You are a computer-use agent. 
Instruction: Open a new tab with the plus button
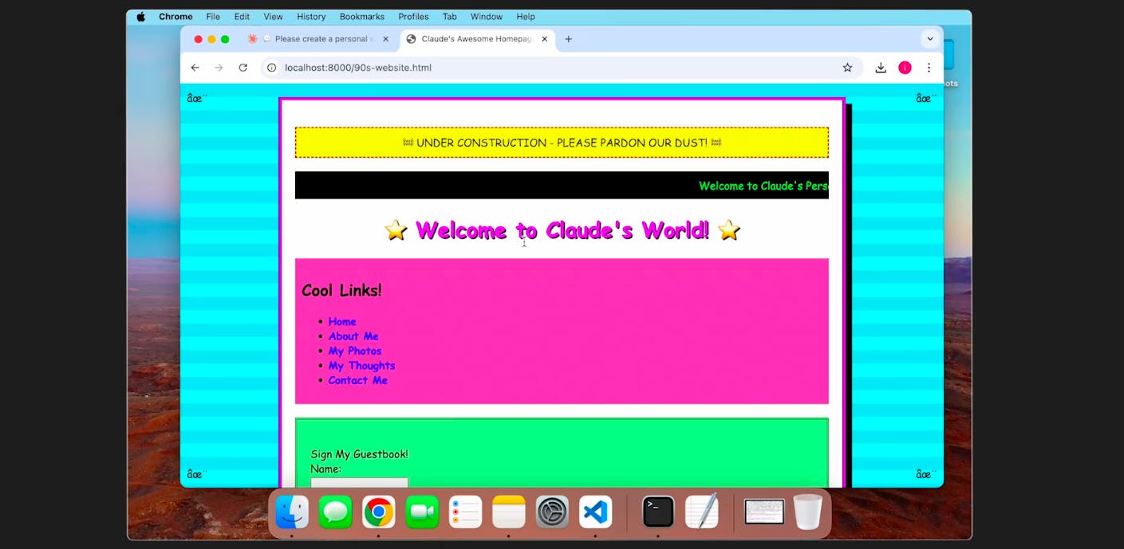point(569,38)
